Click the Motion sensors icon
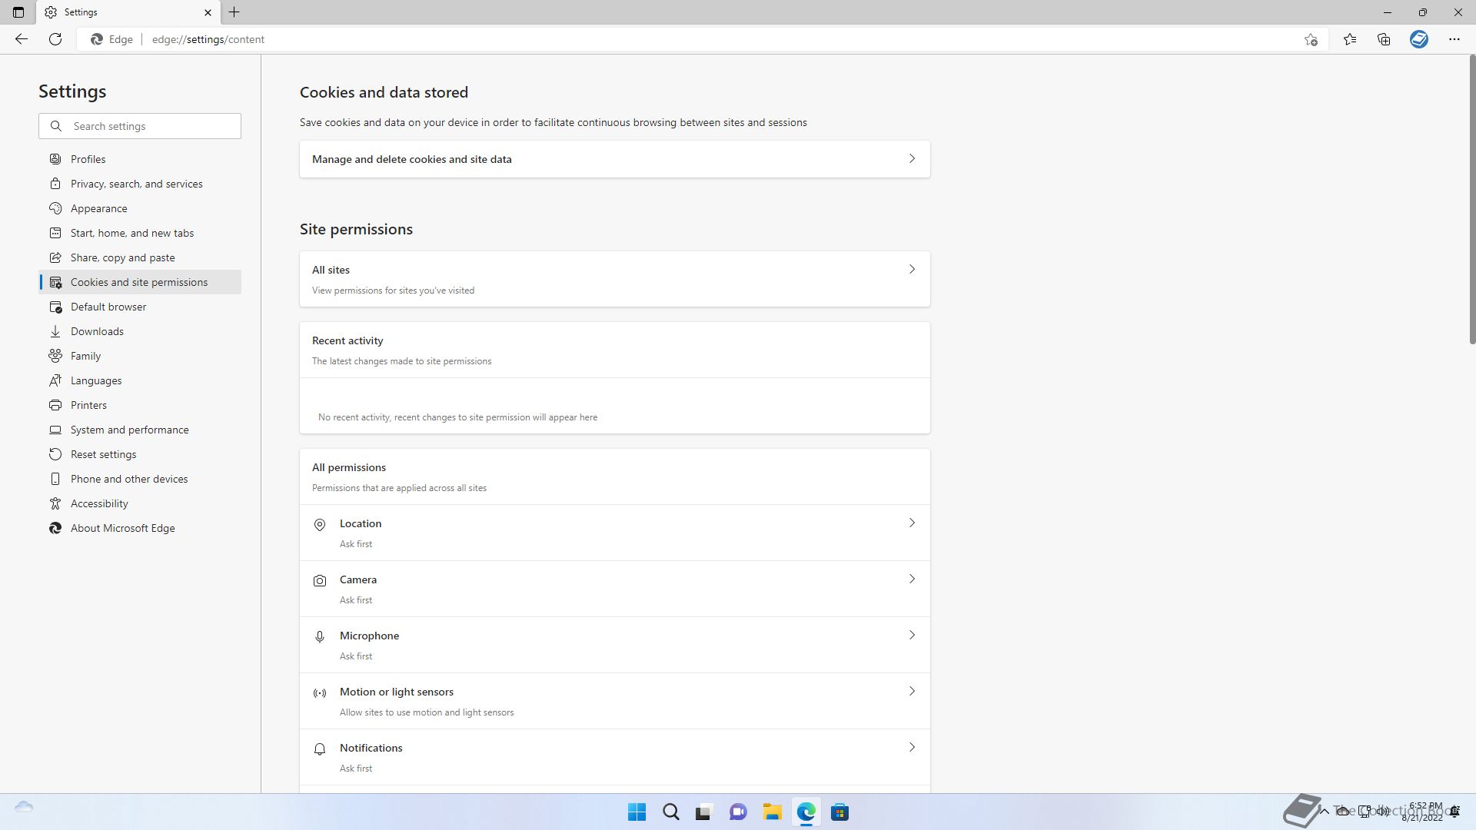The image size is (1476, 830). (320, 693)
